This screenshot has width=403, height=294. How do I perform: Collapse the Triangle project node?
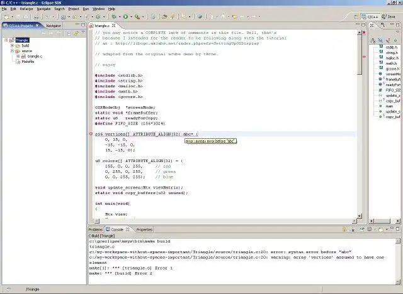pyautogui.click(x=5, y=40)
